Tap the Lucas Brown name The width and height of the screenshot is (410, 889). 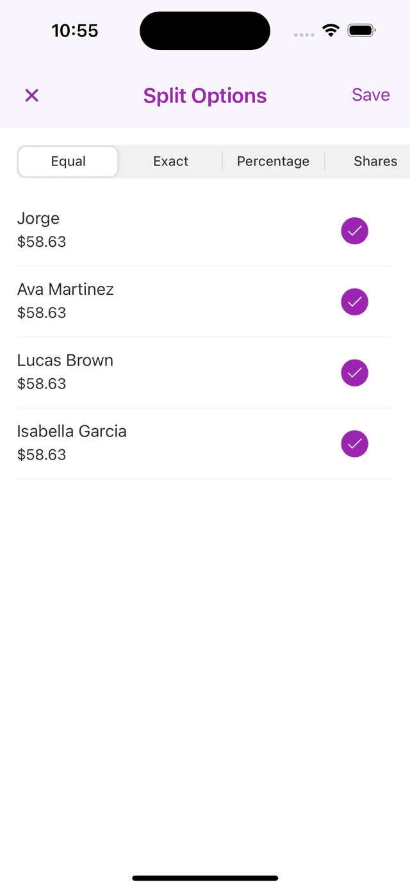click(x=65, y=361)
